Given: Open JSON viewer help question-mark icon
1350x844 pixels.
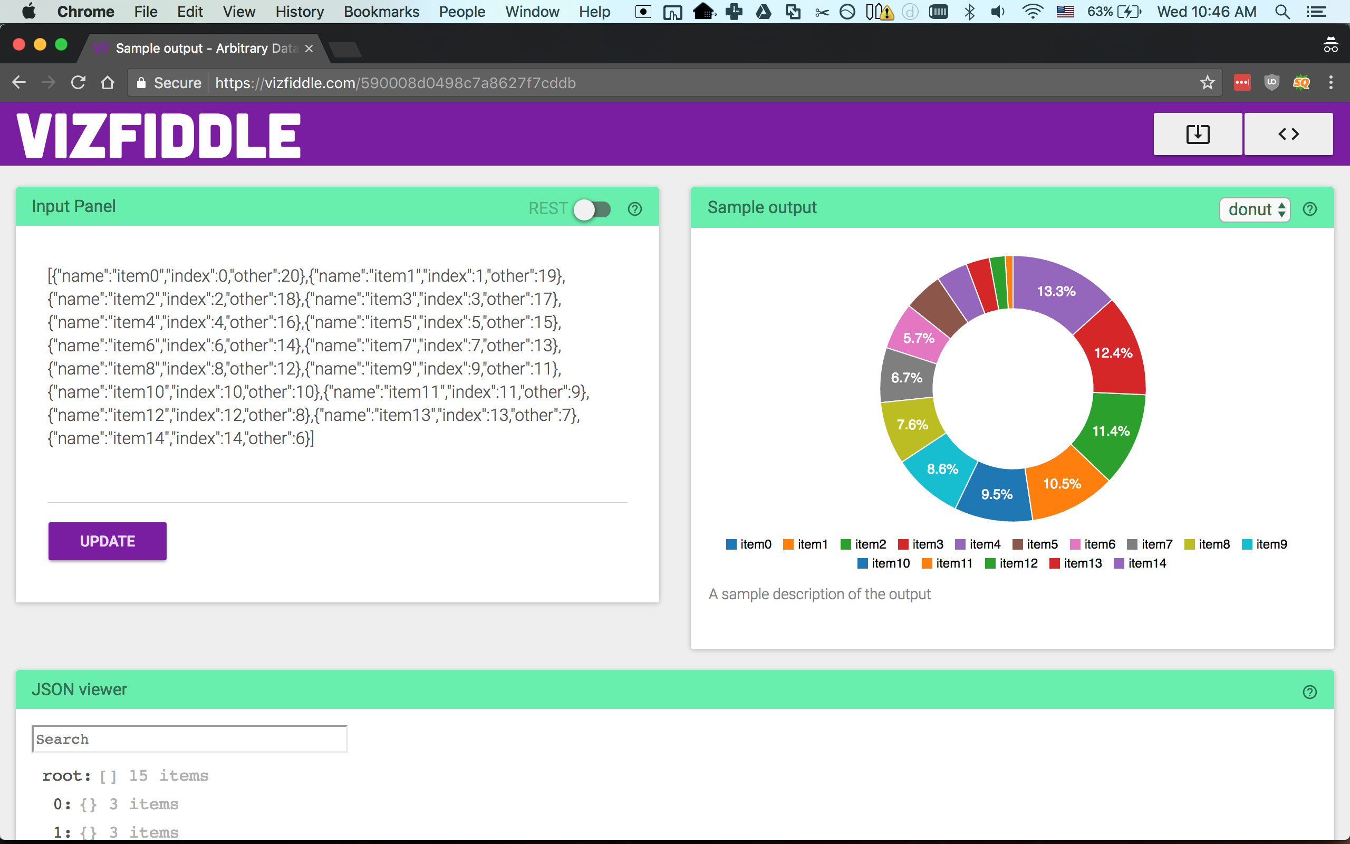Looking at the screenshot, I should (x=1309, y=692).
